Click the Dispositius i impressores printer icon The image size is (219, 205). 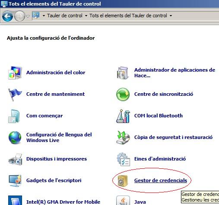(x=15, y=159)
